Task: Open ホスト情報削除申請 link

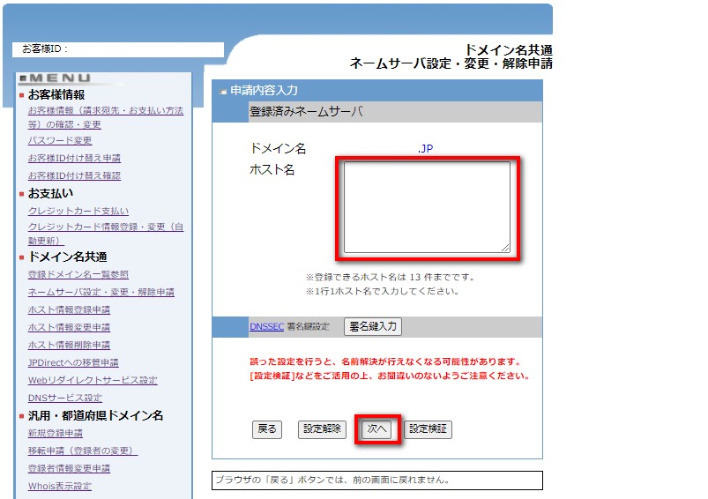Action: tap(69, 345)
